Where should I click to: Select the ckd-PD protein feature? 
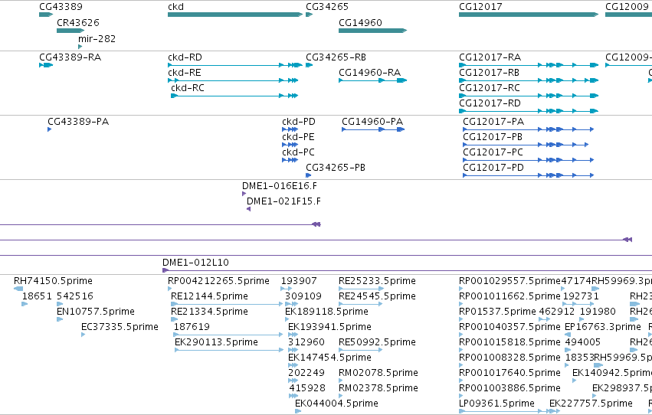click(290, 129)
